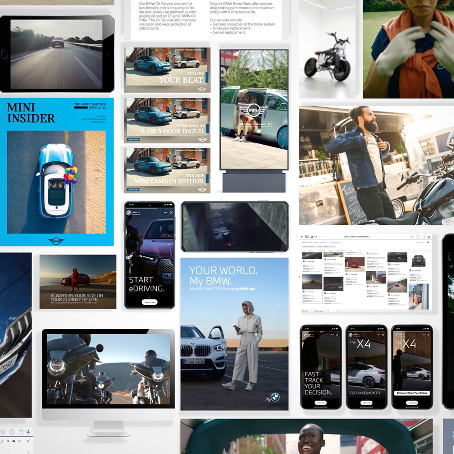Image resolution: width=454 pixels, height=454 pixels.
Task: Open the settings gear in Digital Asset Management results
Action: (x=428, y=243)
